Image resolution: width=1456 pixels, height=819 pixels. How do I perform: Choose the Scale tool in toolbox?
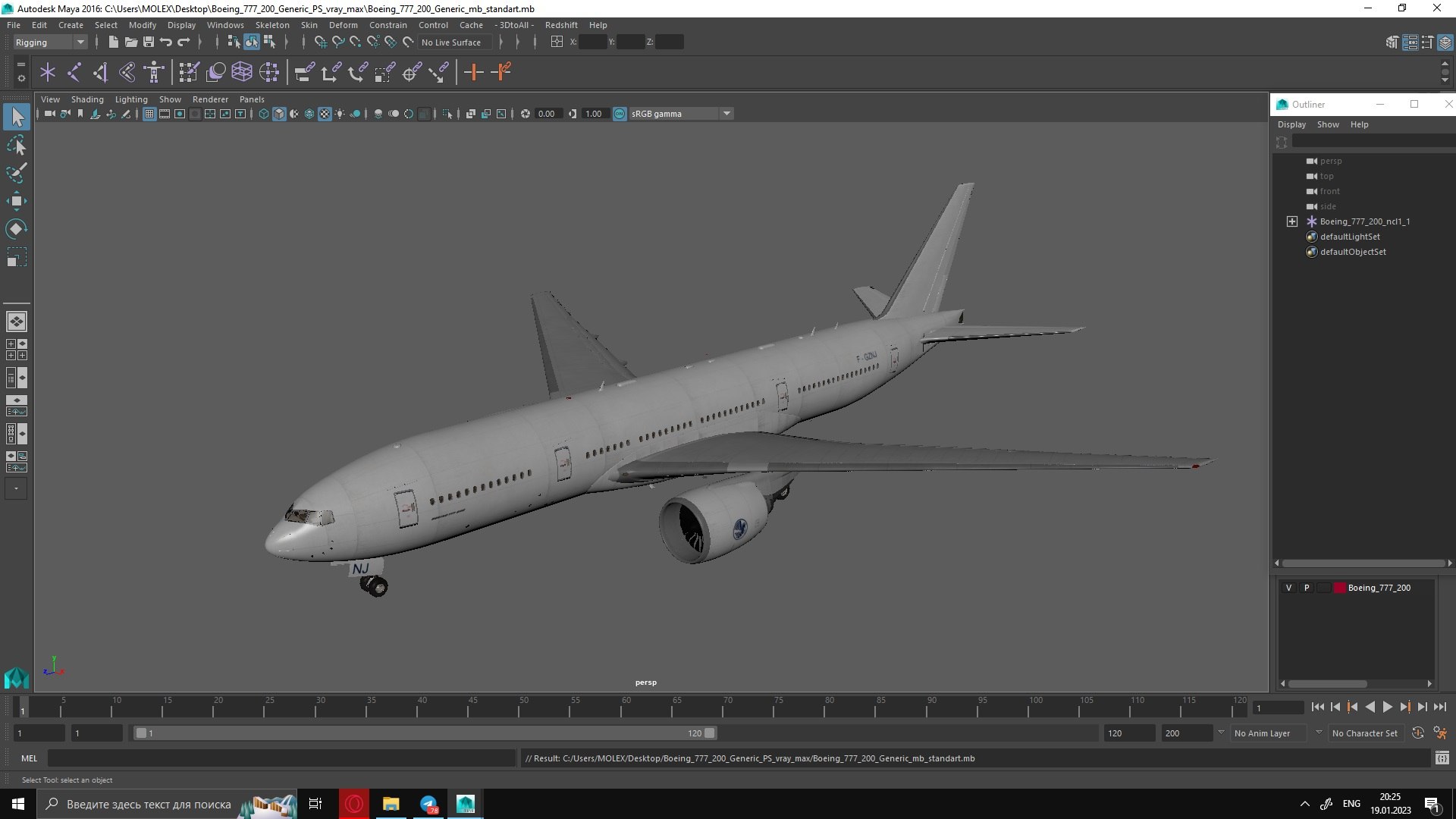pos(16,256)
